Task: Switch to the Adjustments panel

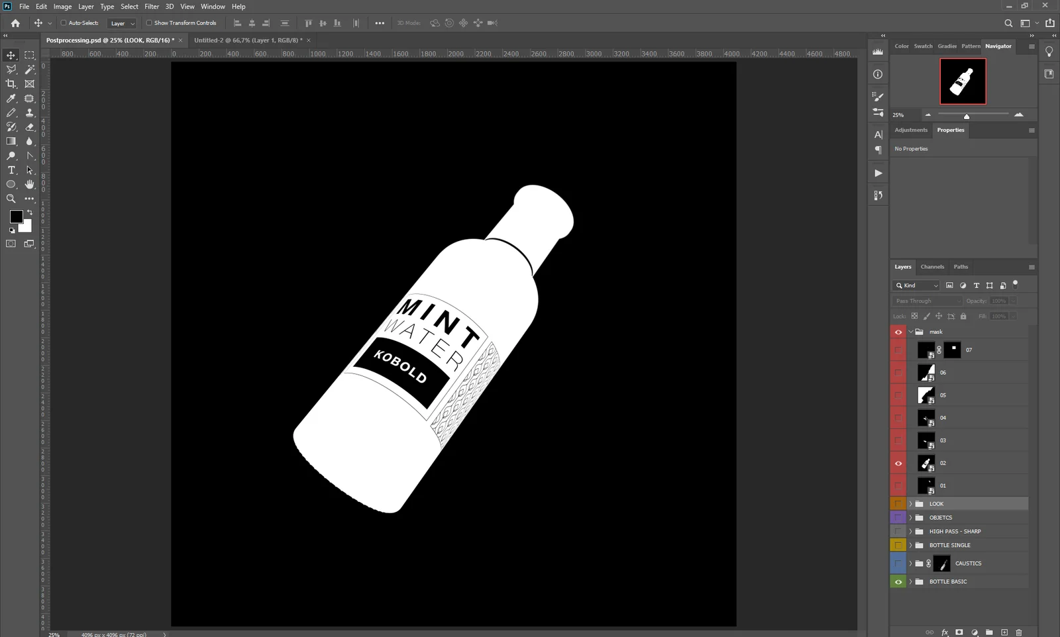Action: tap(911, 130)
